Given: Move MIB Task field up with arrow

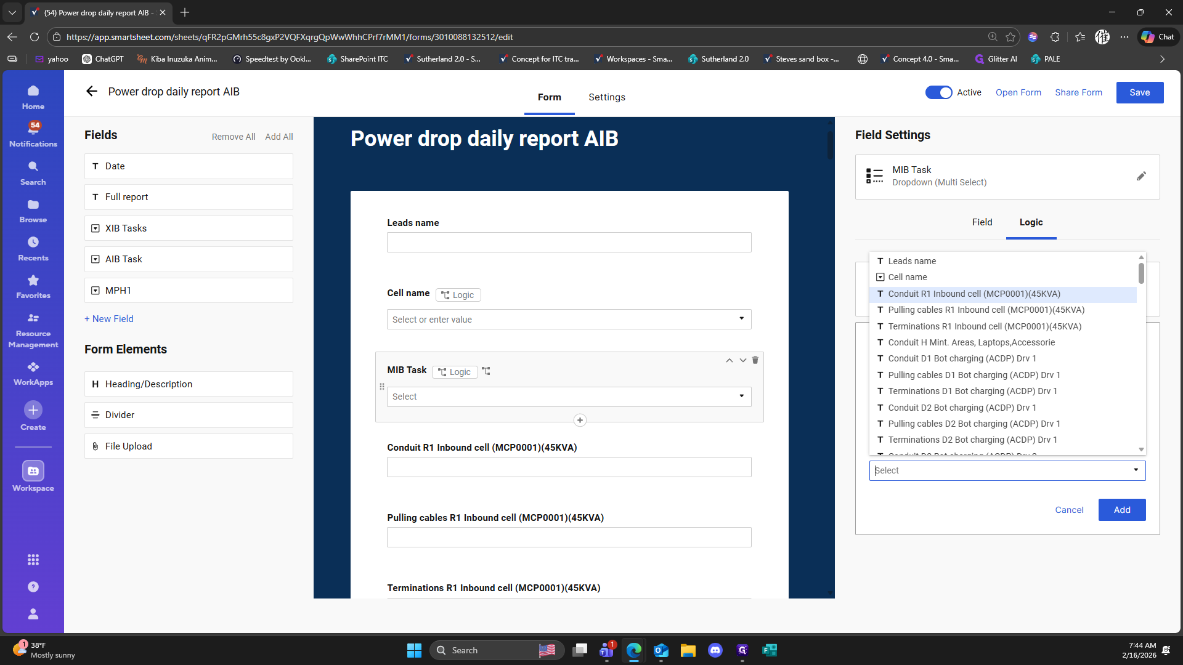Looking at the screenshot, I should click(x=729, y=360).
